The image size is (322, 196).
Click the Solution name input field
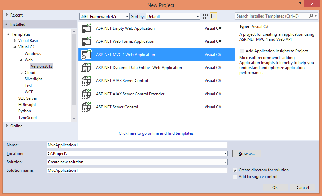click(x=137, y=170)
